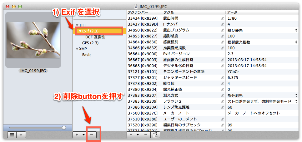Viewport: 302px width, 142px height.
Task: Click the pencil icon for F ナンバー
Action: pyautogui.click(x=223, y=24)
